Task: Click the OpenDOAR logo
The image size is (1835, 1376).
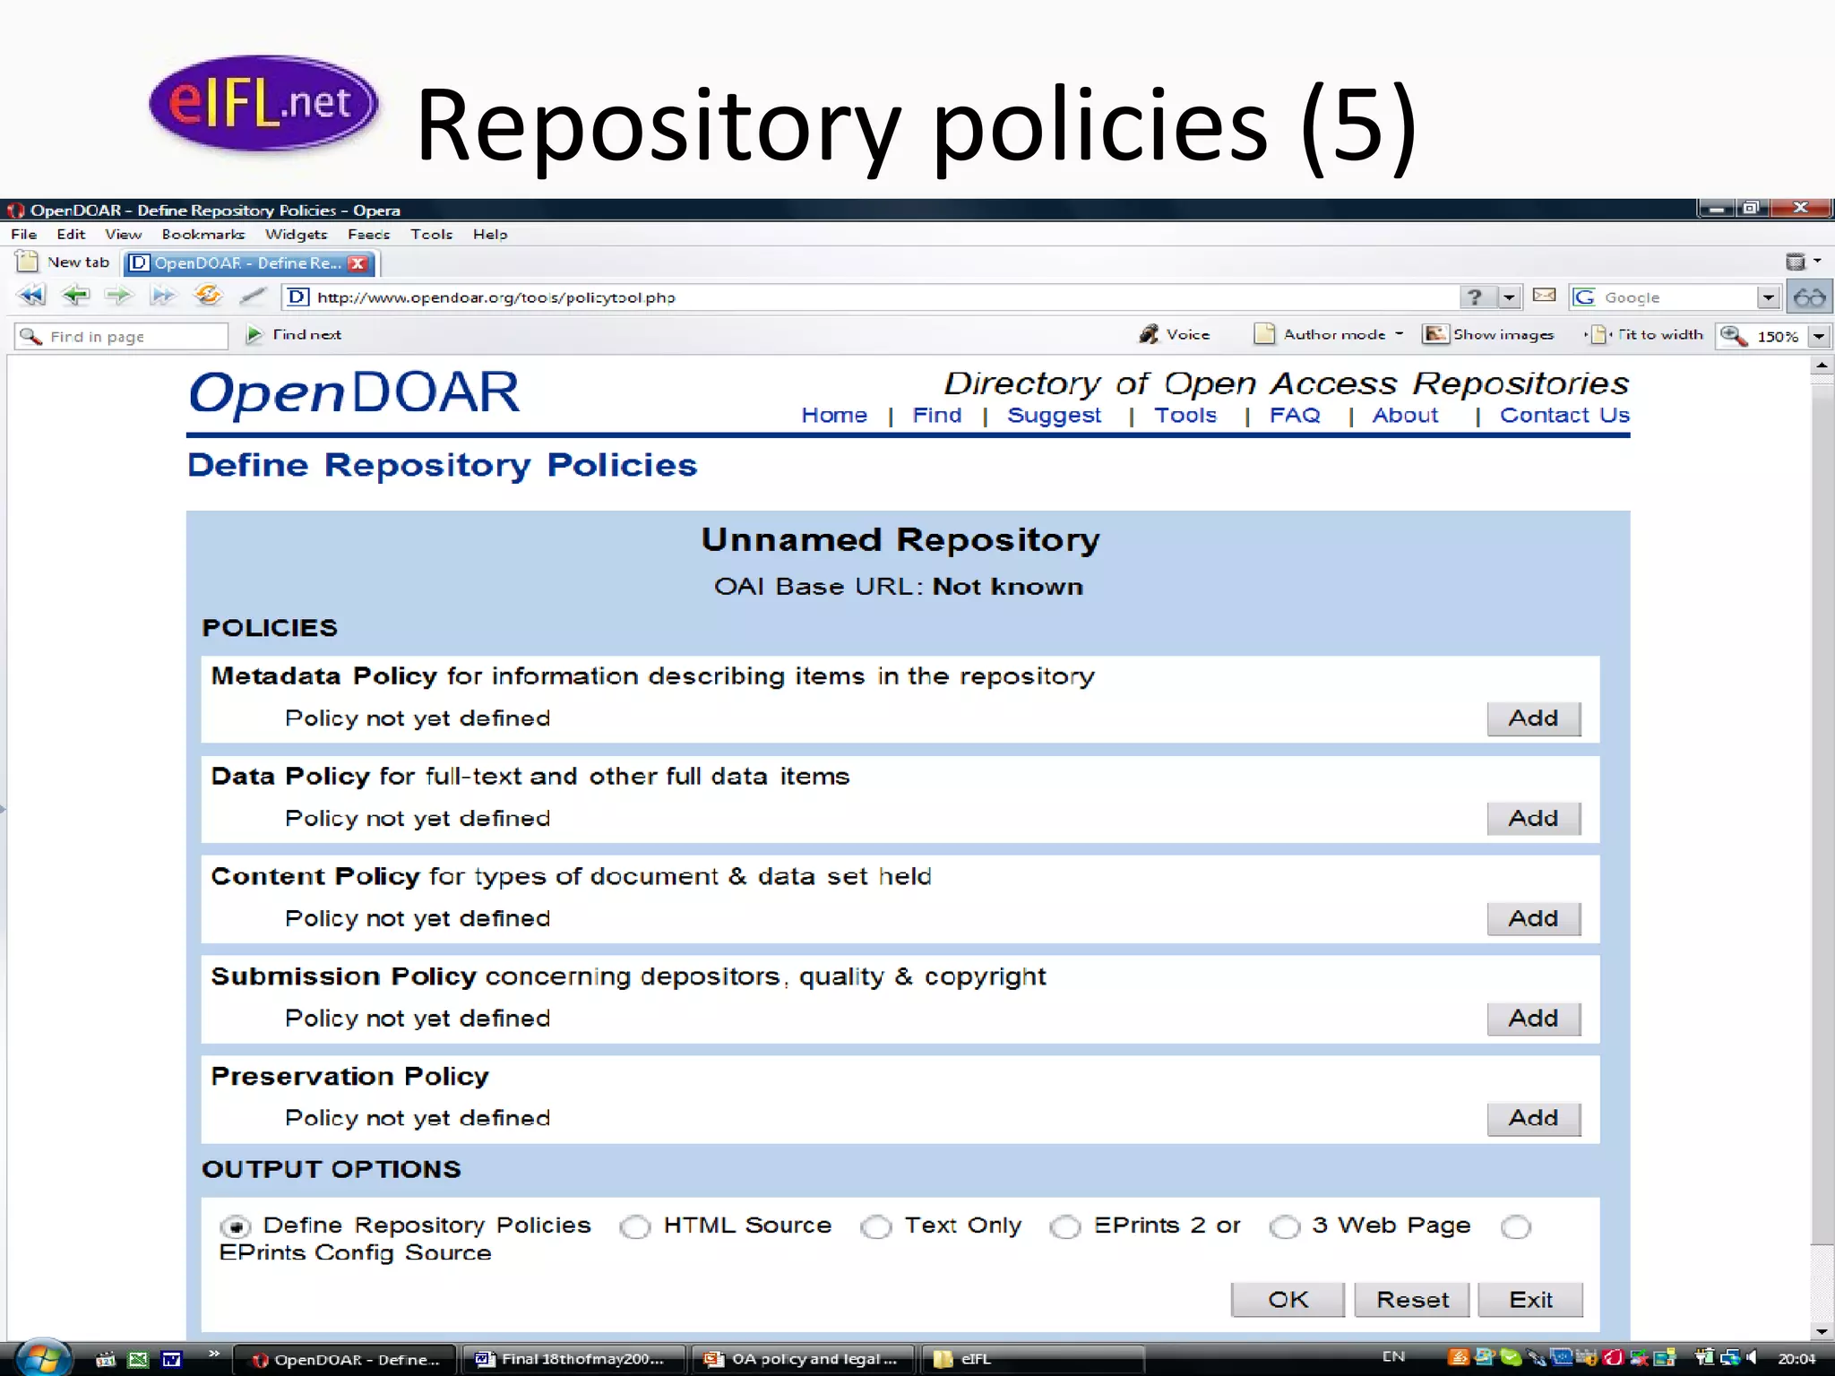Action: click(354, 394)
